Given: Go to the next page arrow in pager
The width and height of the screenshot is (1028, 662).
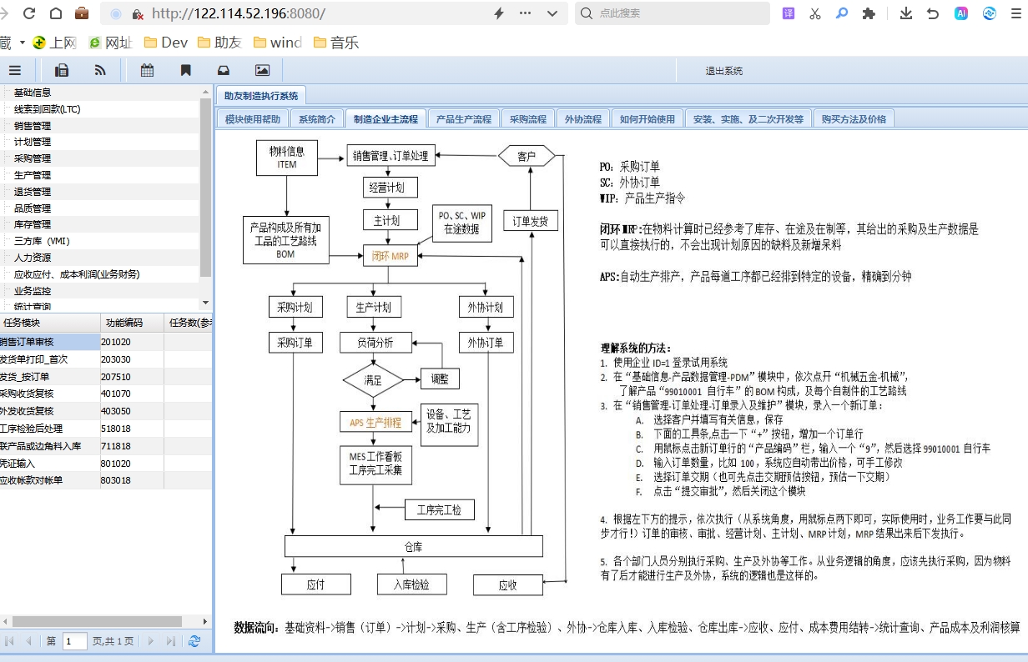Looking at the screenshot, I should tap(151, 641).
